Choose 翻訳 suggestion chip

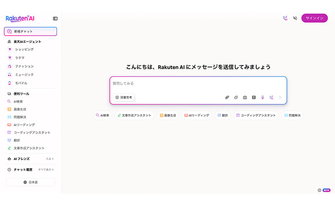223,115
